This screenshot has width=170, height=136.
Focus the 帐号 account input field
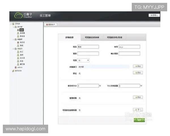click(129, 47)
